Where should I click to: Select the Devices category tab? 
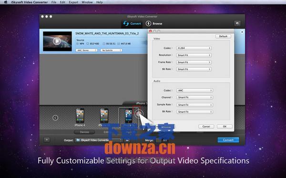[x=84, y=132]
